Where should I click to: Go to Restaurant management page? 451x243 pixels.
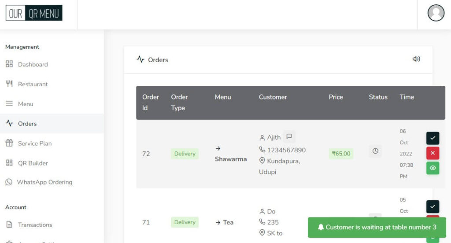pyautogui.click(x=33, y=84)
